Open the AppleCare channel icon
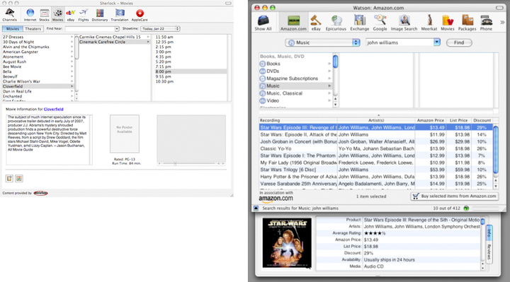This screenshot has width=510, height=282. coord(140,16)
